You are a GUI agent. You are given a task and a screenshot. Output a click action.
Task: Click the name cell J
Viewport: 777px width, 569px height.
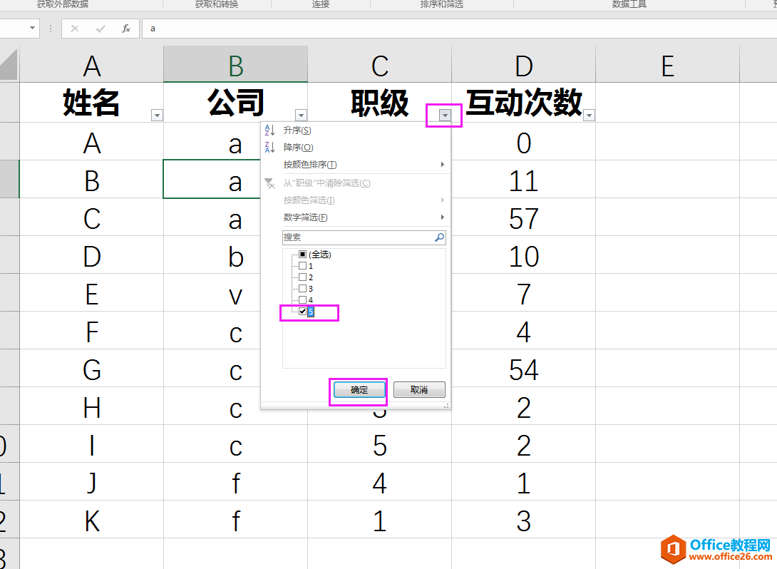[x=92, y=482]
